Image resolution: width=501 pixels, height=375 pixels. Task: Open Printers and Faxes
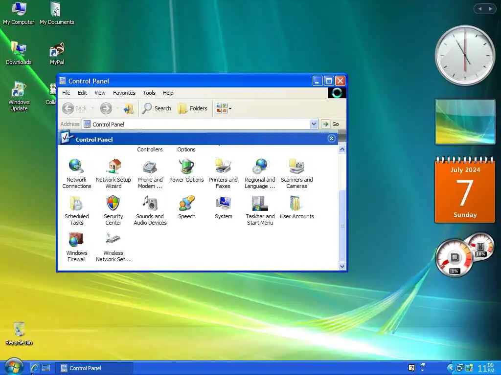point(223,174)
